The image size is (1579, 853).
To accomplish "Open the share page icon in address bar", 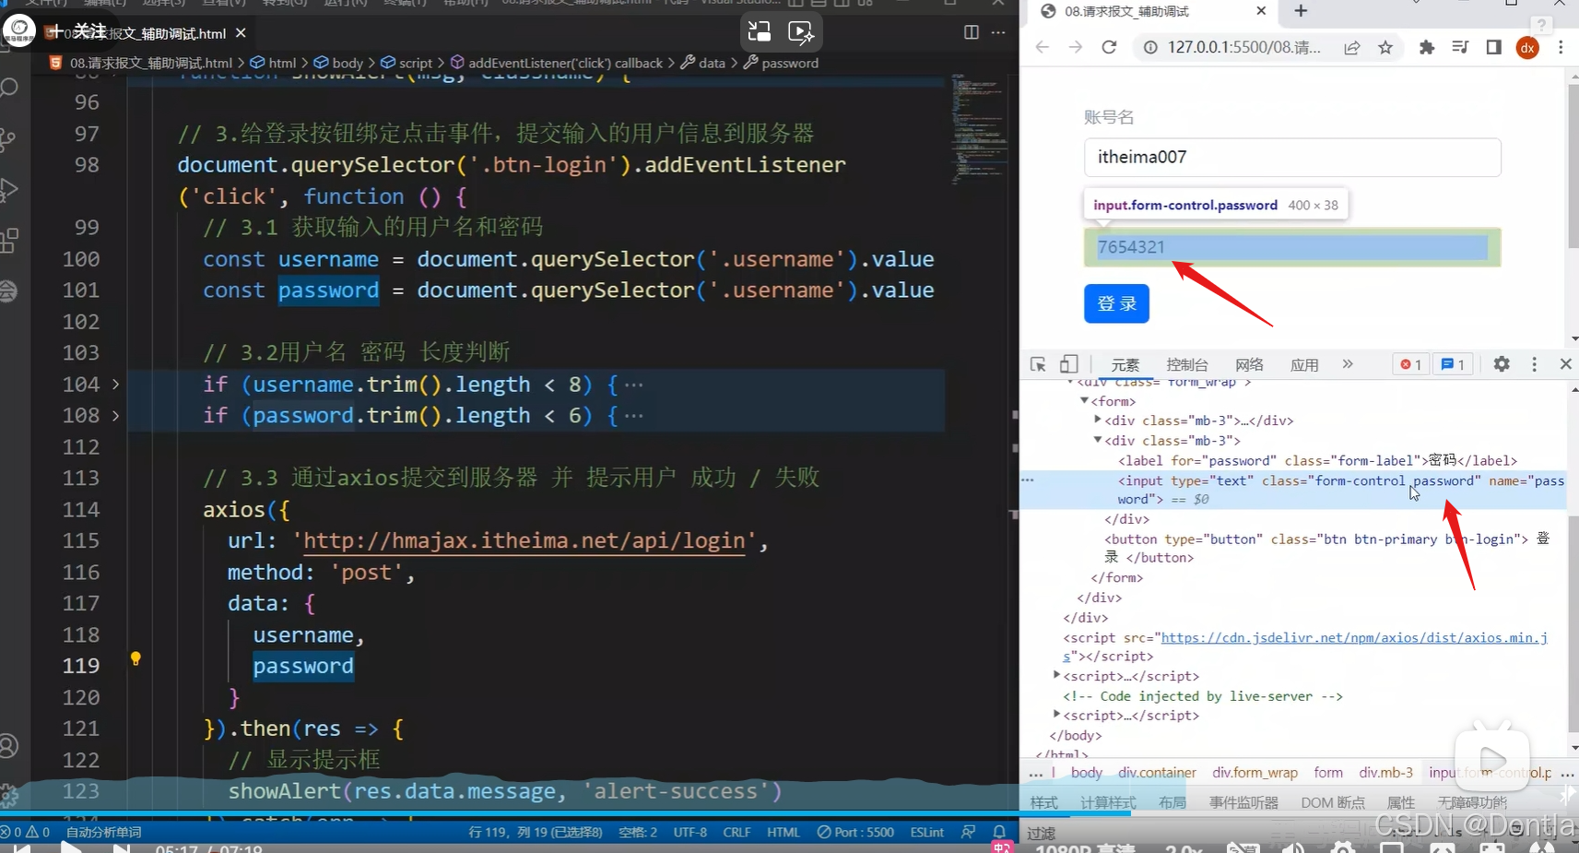I will click(1351, 47).
